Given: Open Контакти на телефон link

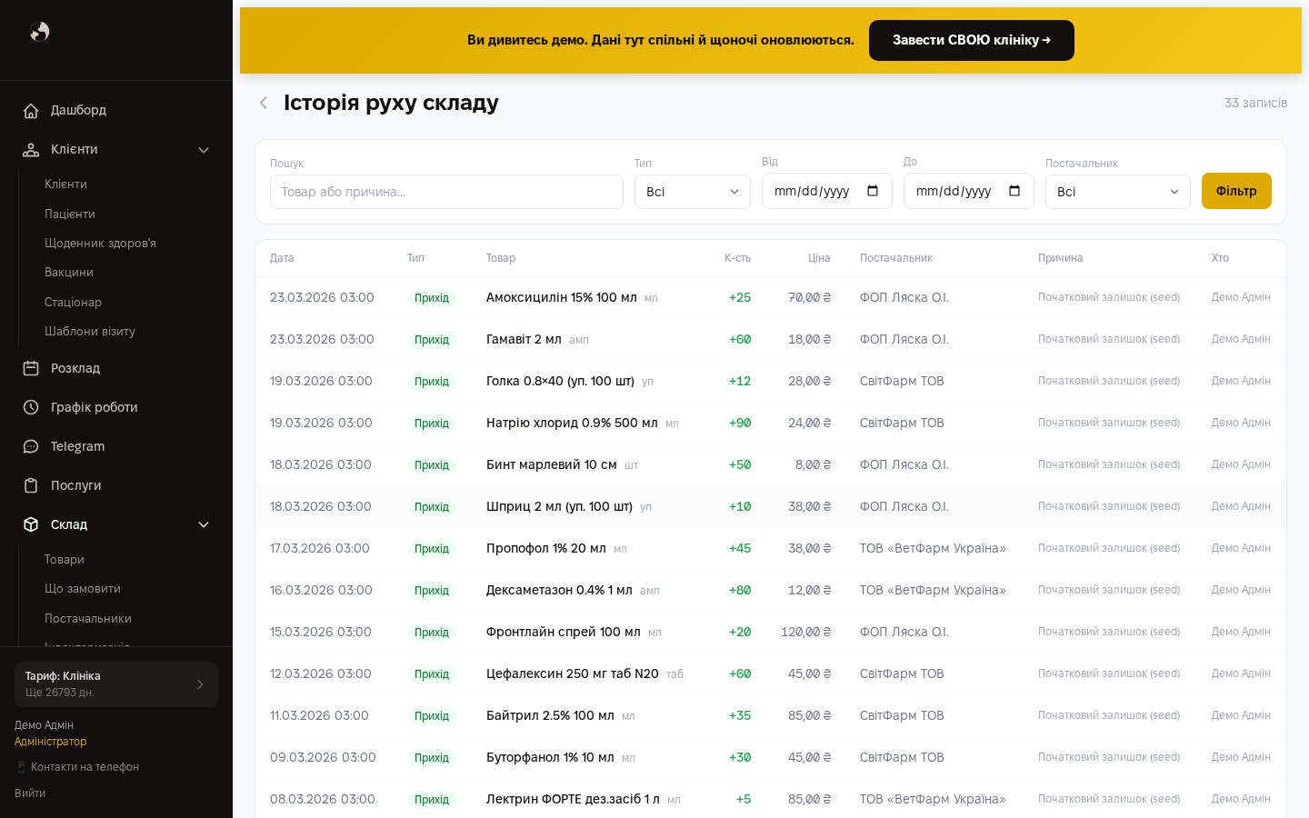Looking at the screenshot, I should pyautogui.click(x=77, y=766).
